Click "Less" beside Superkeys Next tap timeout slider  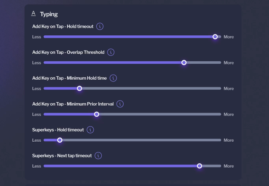(37, 166)
